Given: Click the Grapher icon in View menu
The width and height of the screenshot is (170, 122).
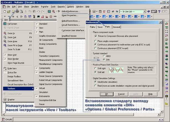Looking at the screenshot, I should point(6,99).
